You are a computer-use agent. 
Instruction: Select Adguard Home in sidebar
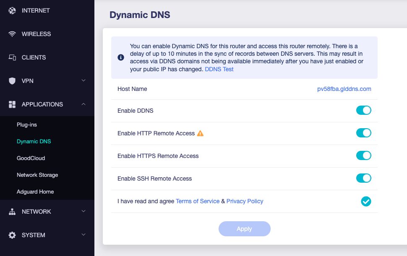click(35, 192)
